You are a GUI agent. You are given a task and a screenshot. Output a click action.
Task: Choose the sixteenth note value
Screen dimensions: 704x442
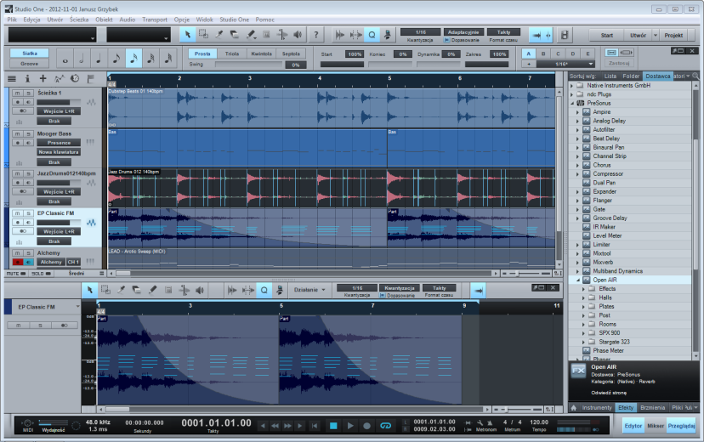(133, 59)
